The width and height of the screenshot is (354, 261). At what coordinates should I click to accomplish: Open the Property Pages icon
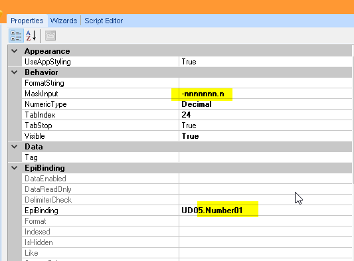pyautogui.click(x=50, y=36)
